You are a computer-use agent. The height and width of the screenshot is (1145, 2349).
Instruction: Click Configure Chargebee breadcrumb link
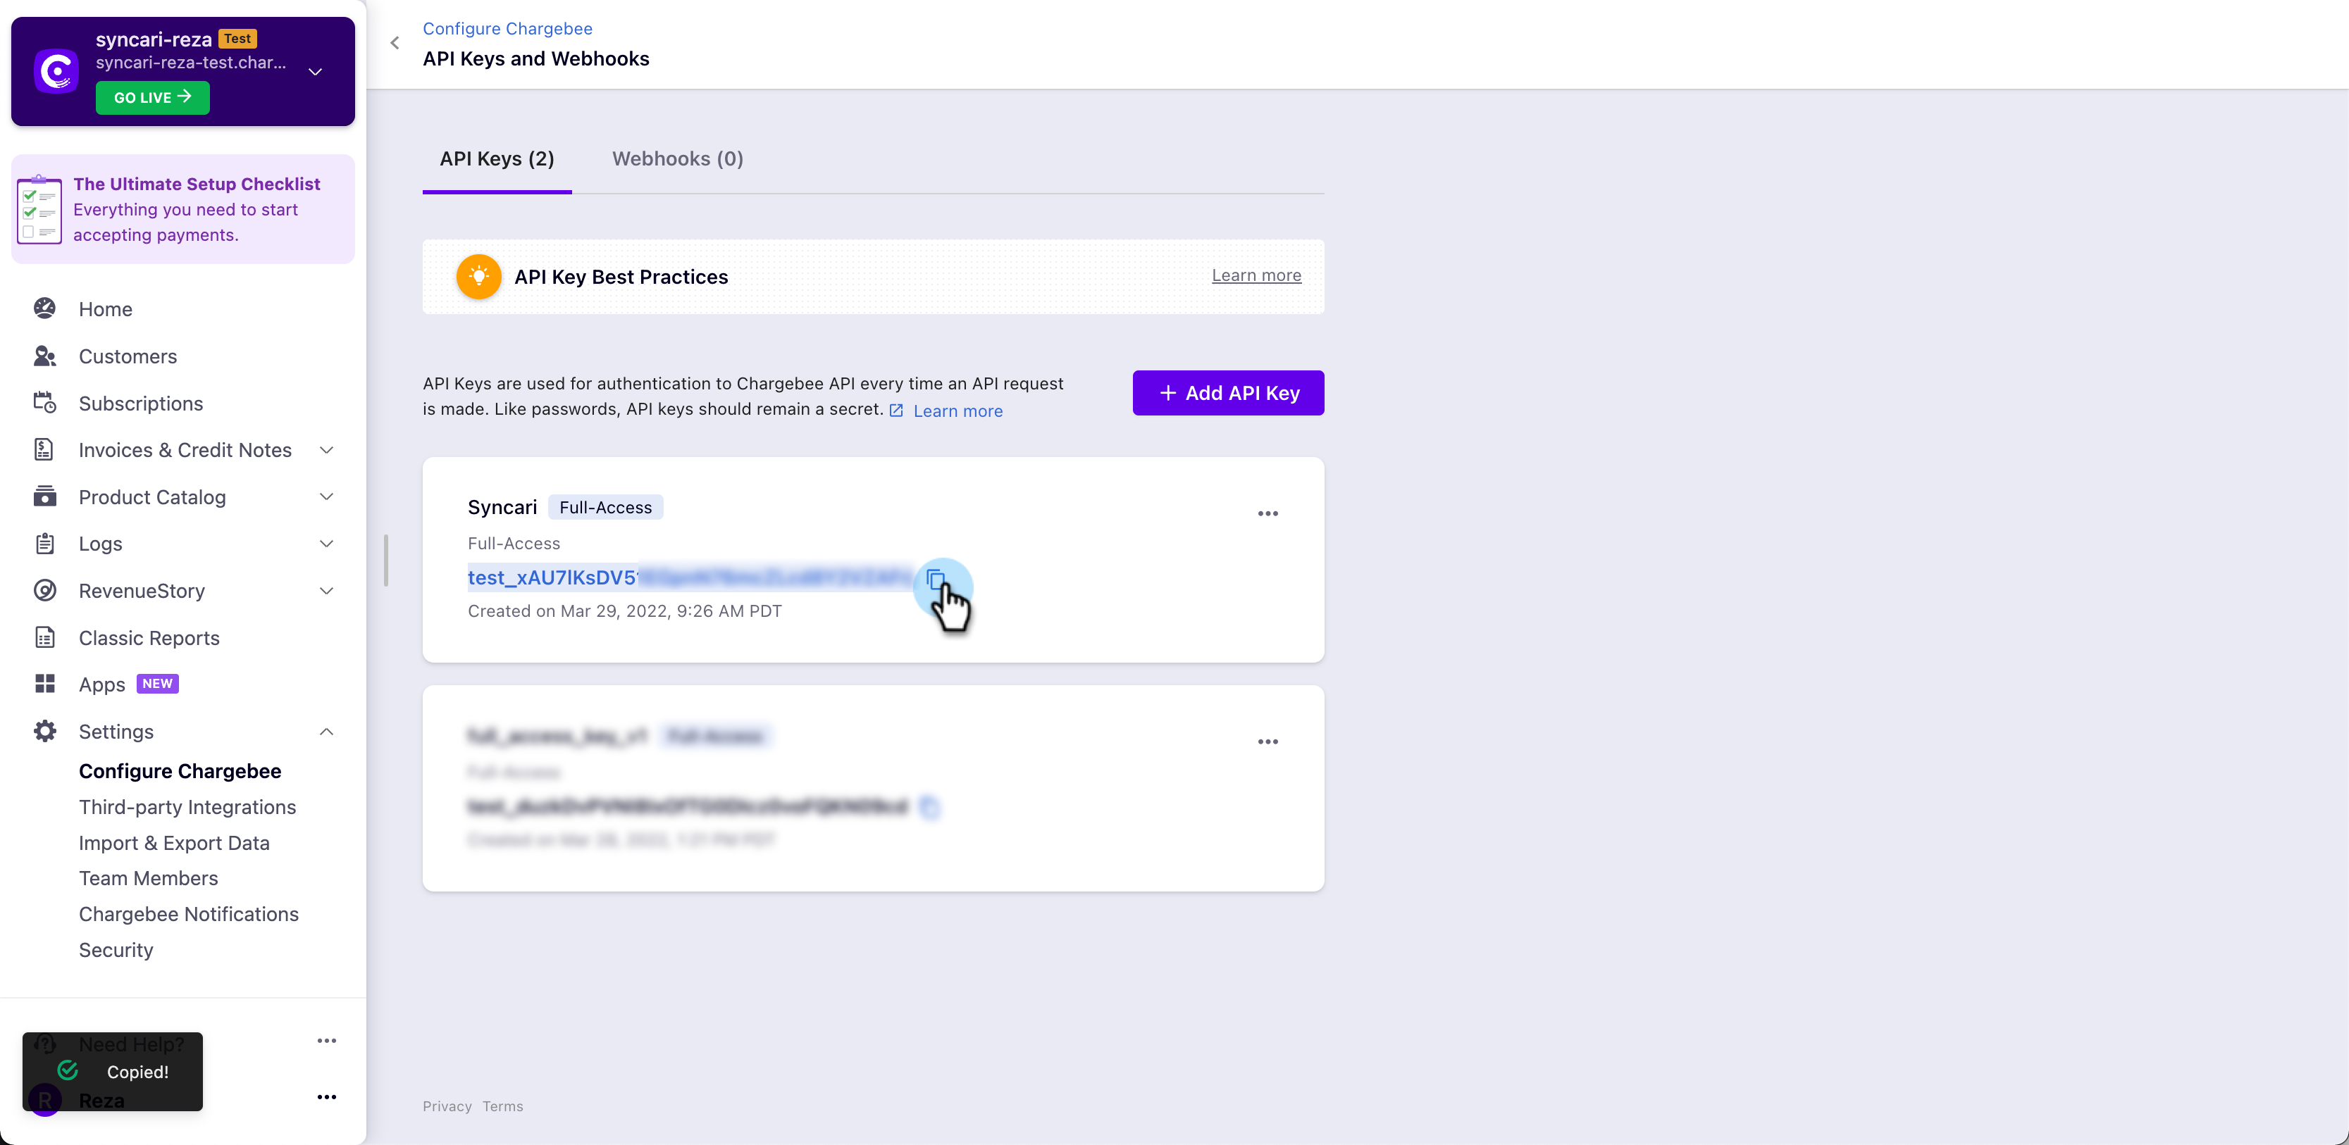click(x=507, y=28)
